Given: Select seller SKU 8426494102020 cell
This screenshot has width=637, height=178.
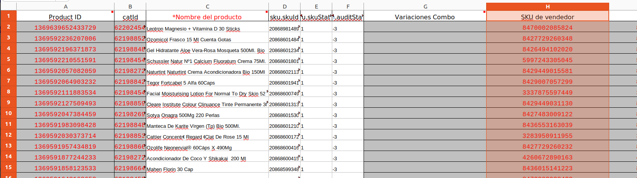Looking at the screenshot, I should click(548, 48).
